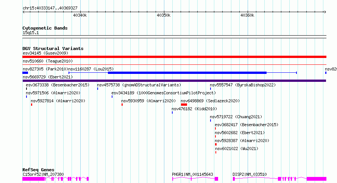Open the nsv5930959 (Almarri2020) label
337x183 pixels.
pyautogui.click(x=148, y=101)
